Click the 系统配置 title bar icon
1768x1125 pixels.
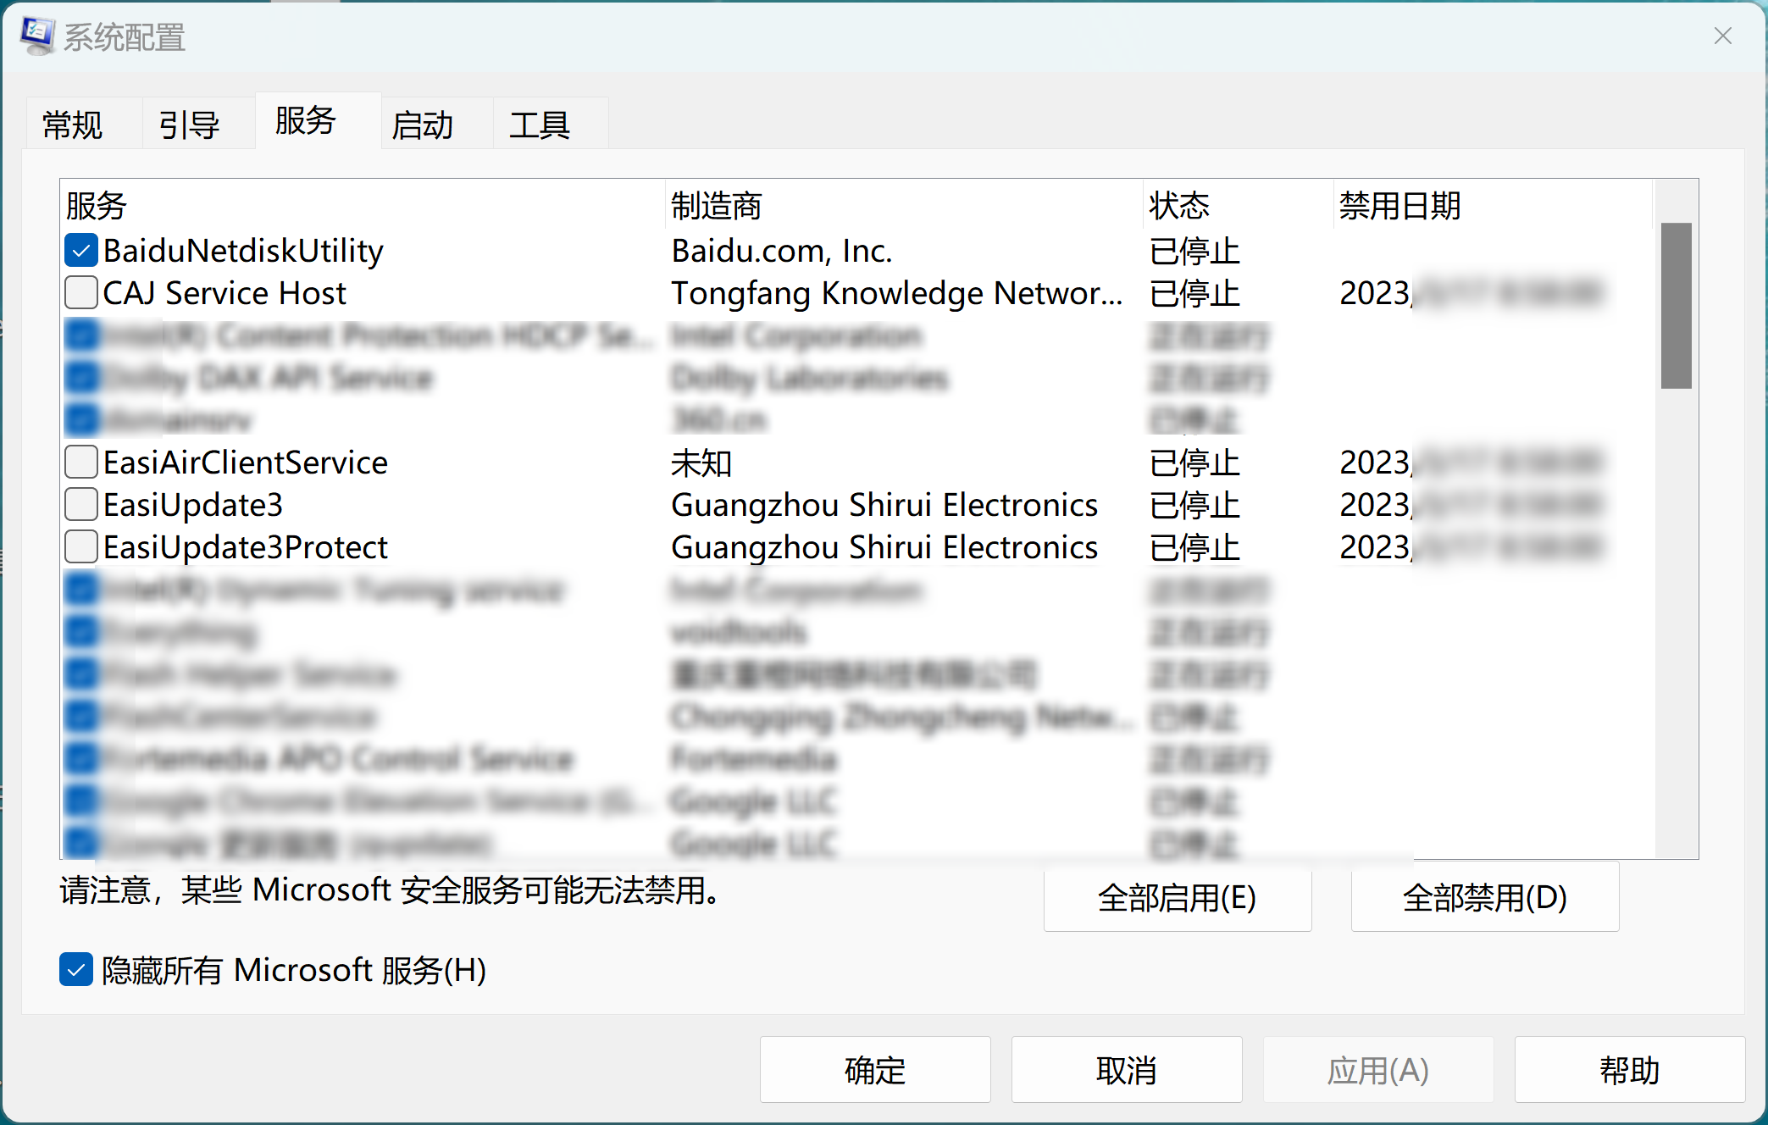(37, 36)
